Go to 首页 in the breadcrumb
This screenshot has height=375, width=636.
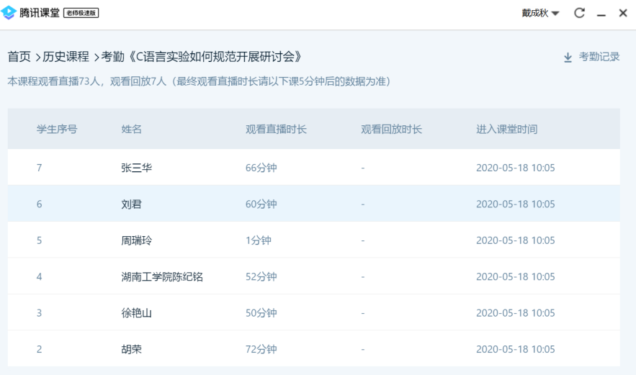coord(19,56)
